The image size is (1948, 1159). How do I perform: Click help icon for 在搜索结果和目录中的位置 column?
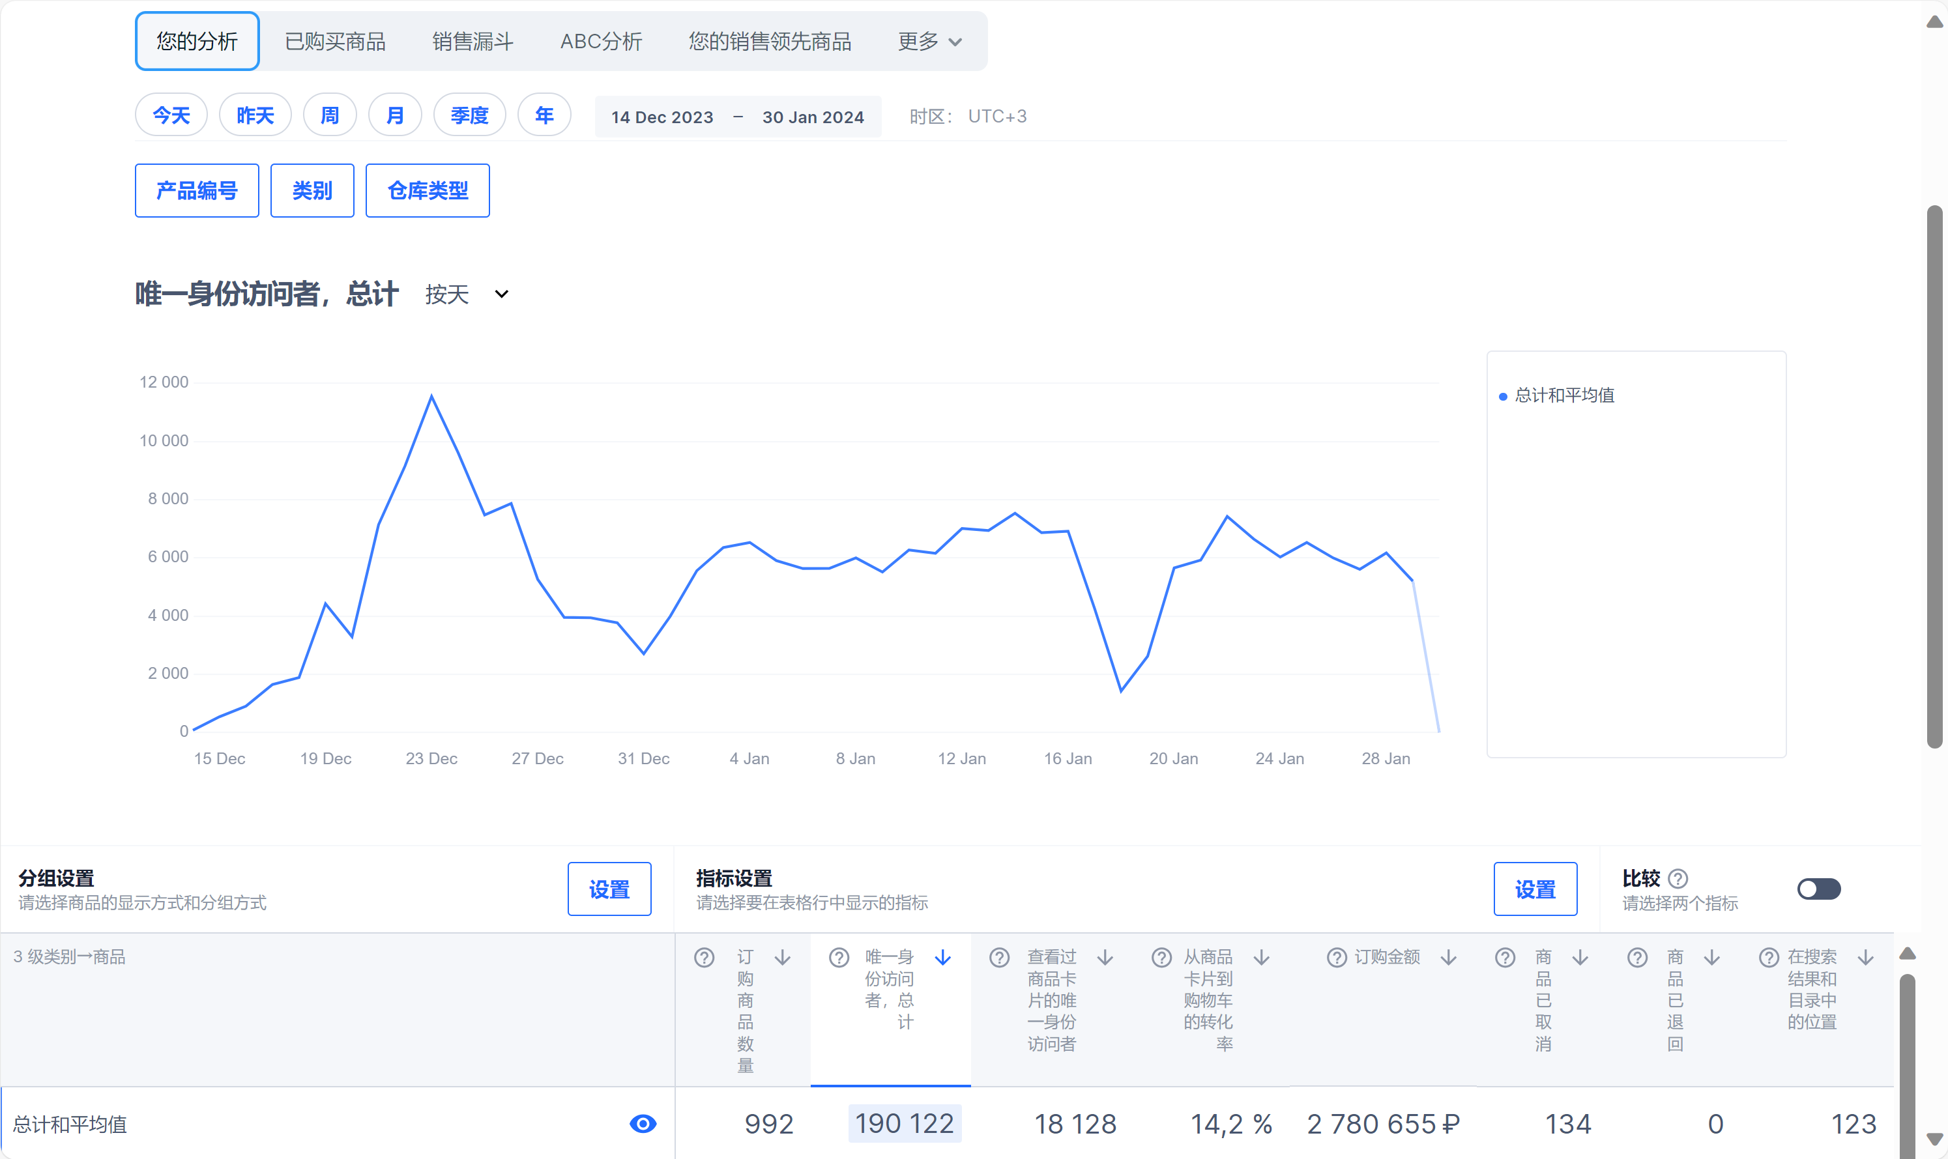[1768, 958]
